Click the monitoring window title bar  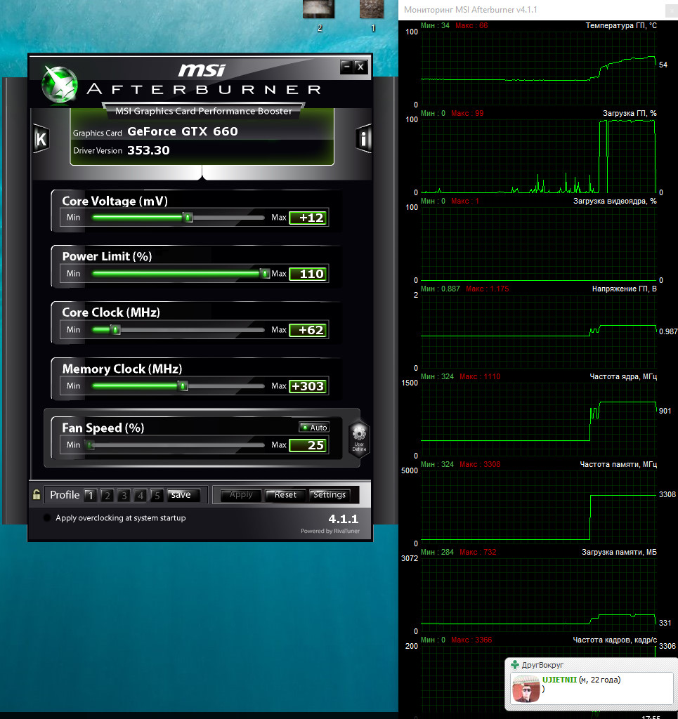tap(538, 10)
